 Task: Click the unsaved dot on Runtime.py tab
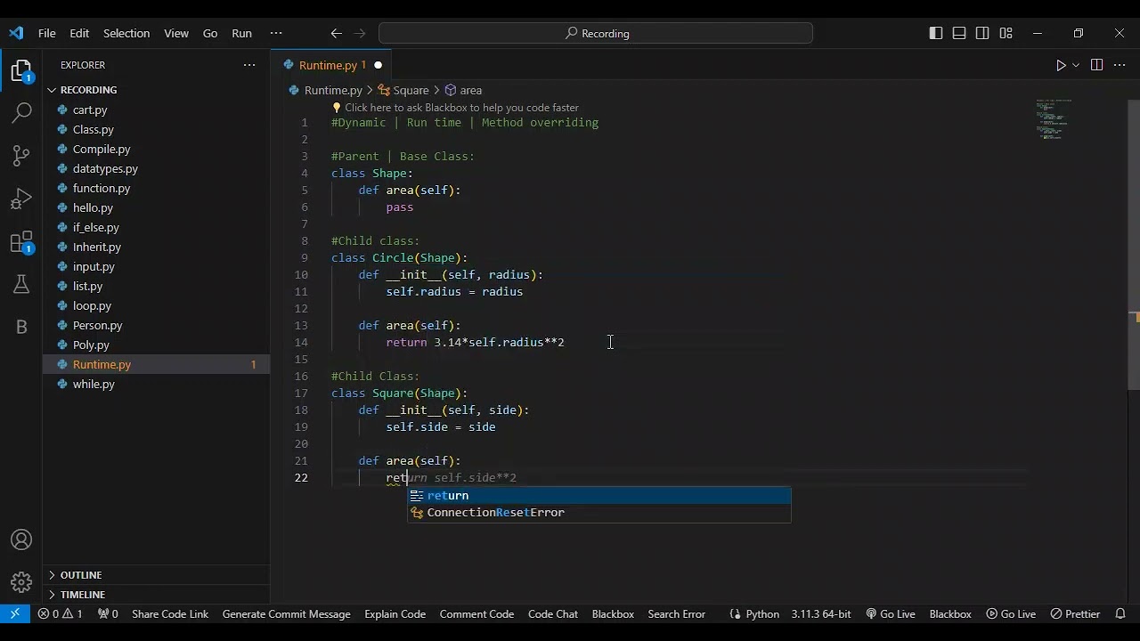378,65
